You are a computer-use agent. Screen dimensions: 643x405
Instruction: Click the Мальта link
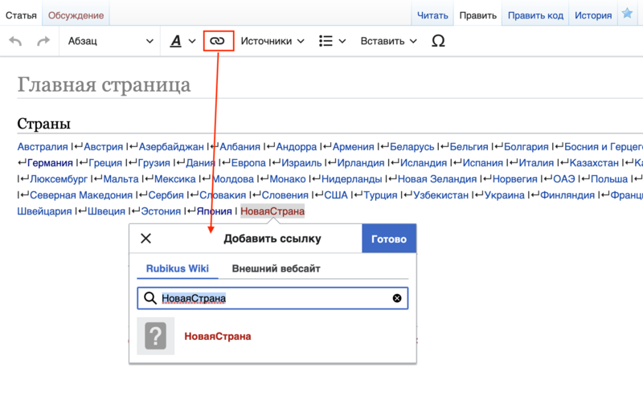pyautogui.click(x=121, y=179)
